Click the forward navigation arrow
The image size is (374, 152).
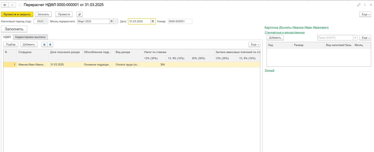click(12, 5)
